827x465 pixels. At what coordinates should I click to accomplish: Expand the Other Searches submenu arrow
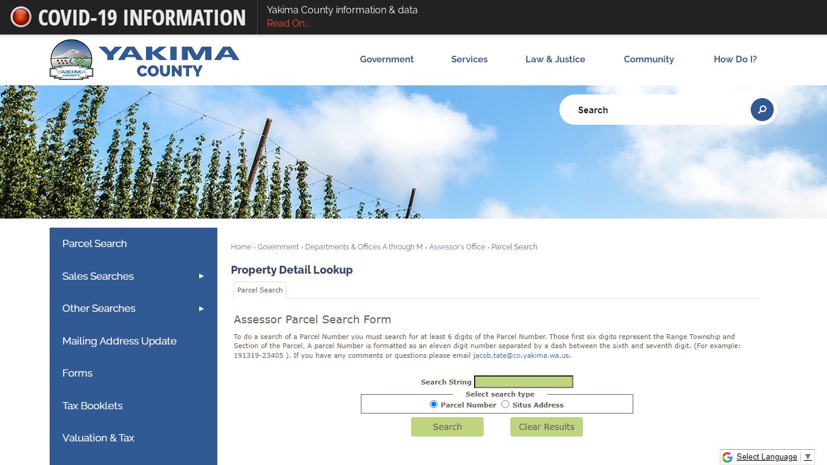point(202,309)
